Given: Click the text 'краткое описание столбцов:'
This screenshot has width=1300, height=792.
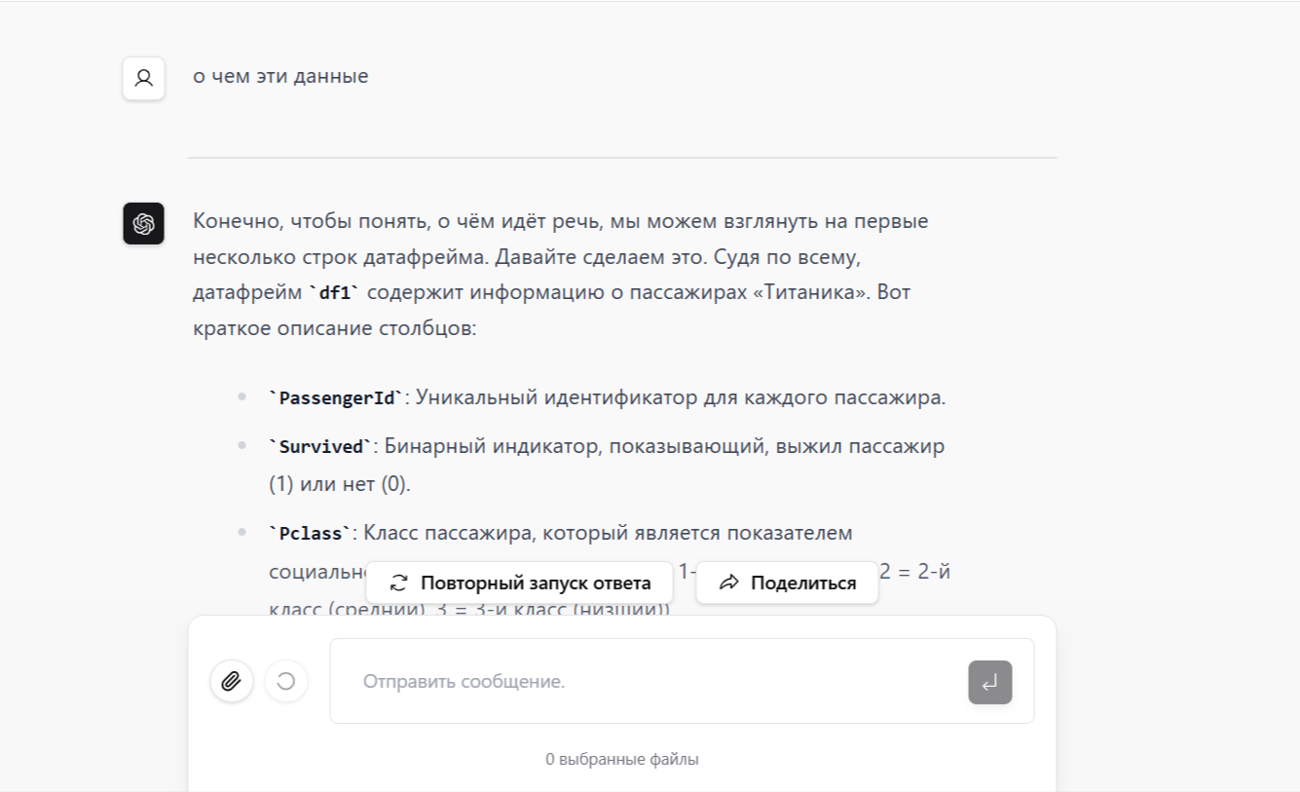Looking at the screenshot, I should 334,327.
